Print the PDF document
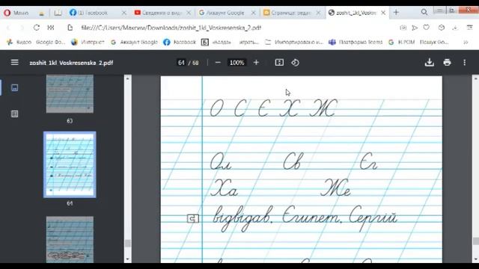Image resolution: width=479 pixels, height=269 pixels. (447, 62)
